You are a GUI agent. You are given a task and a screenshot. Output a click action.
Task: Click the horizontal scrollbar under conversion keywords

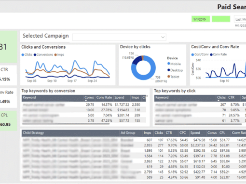(x=66, y=124)
